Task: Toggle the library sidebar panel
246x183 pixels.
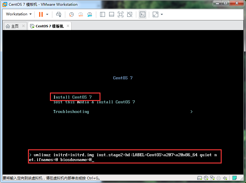Action: (103, 14)
